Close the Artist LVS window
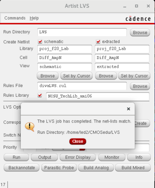The height and width of the screenshot is (188, 155). [x=148, y=6]
